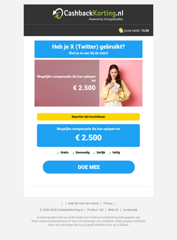
Task: Click the checkmark icon next to Gratis
Action: [58, 153]
